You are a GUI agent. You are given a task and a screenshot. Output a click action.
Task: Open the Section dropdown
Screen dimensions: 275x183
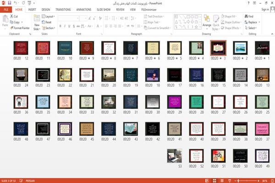point(49,28)
